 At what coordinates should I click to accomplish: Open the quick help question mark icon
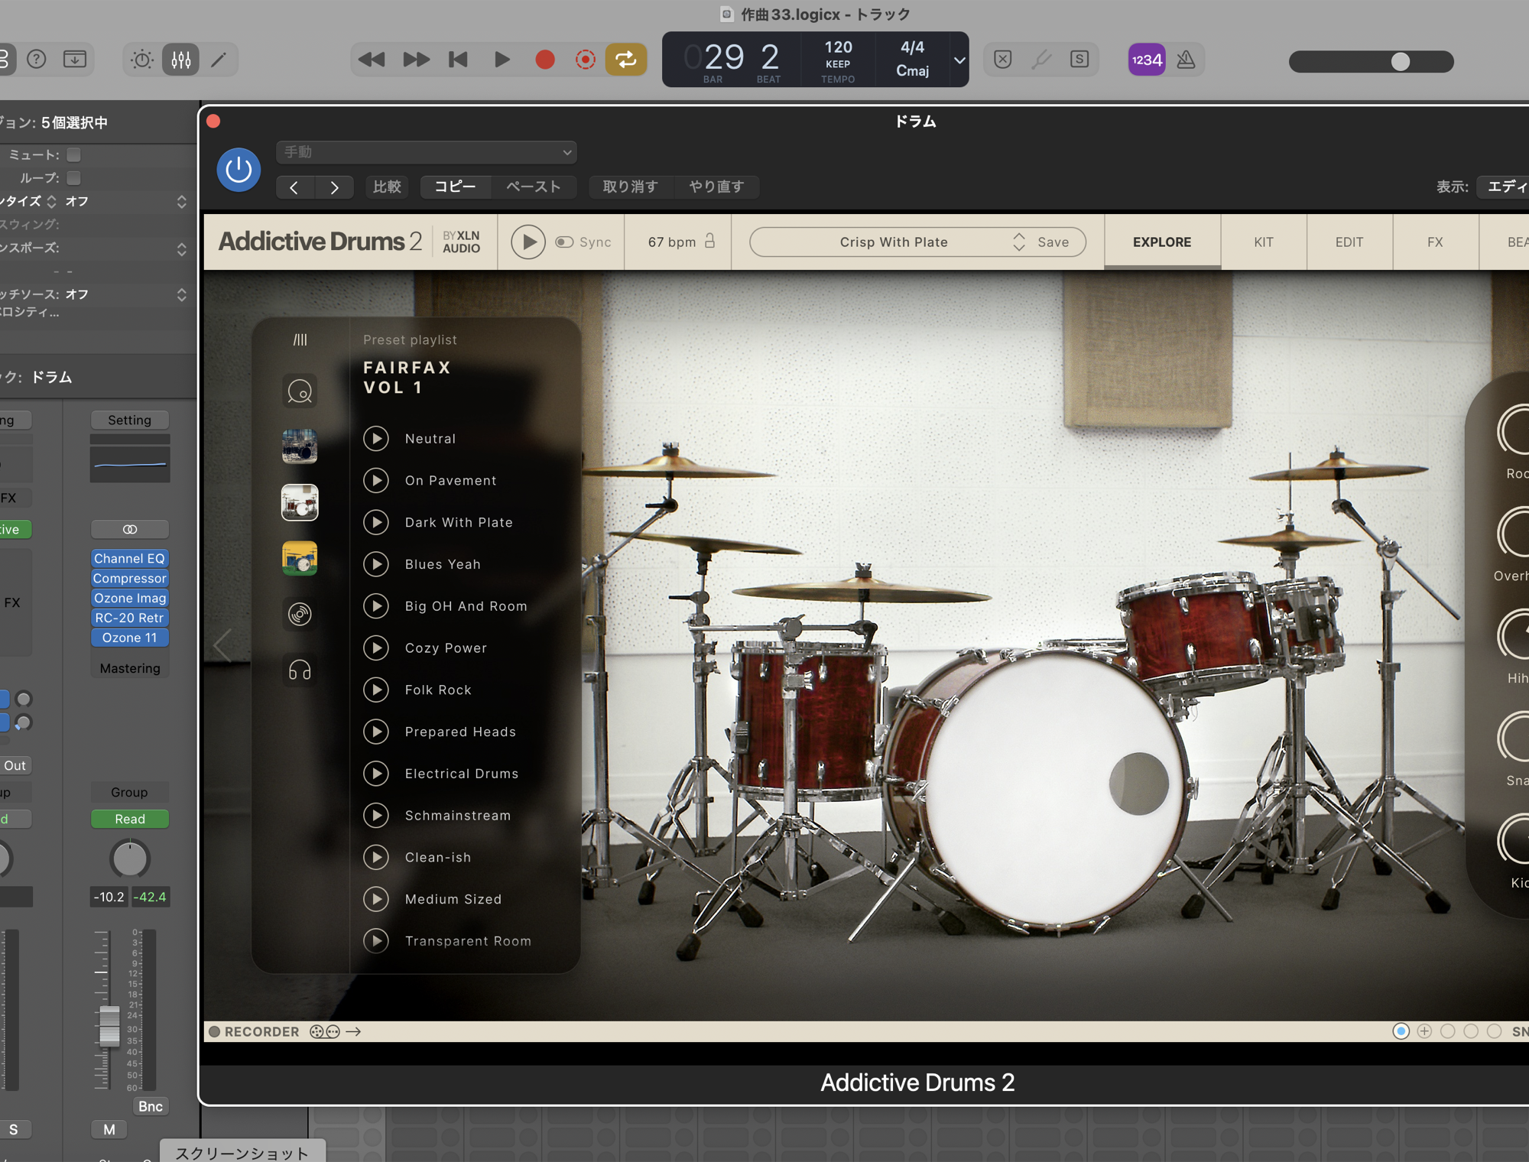point(36,60)
